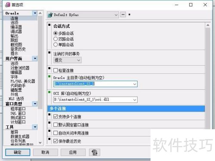Open 提示 preferences page

(14, 54)
